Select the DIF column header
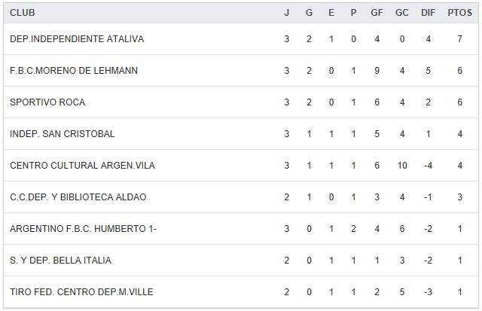 click(428, 13)
